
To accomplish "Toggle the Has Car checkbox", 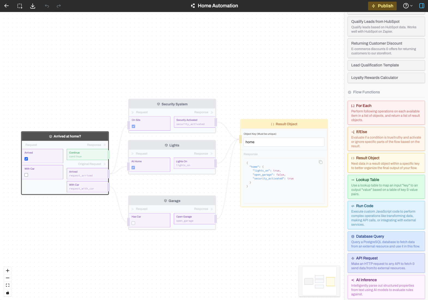I will click(x=133, y=223).
